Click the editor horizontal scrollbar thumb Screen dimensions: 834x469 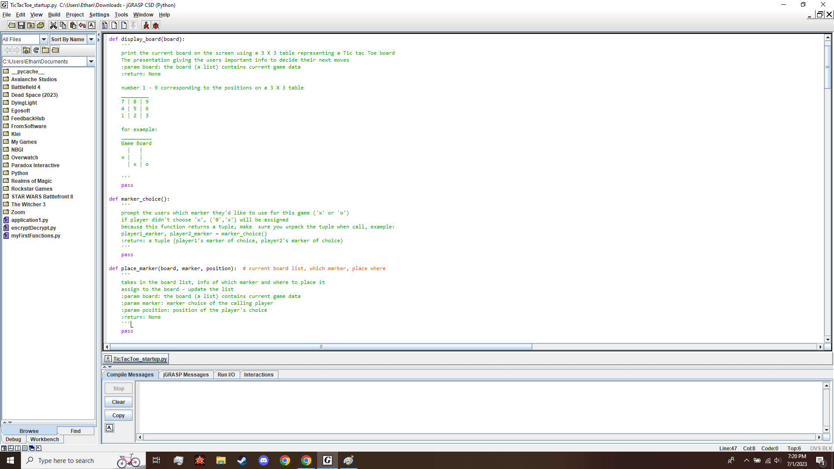[x=321, y=347]
